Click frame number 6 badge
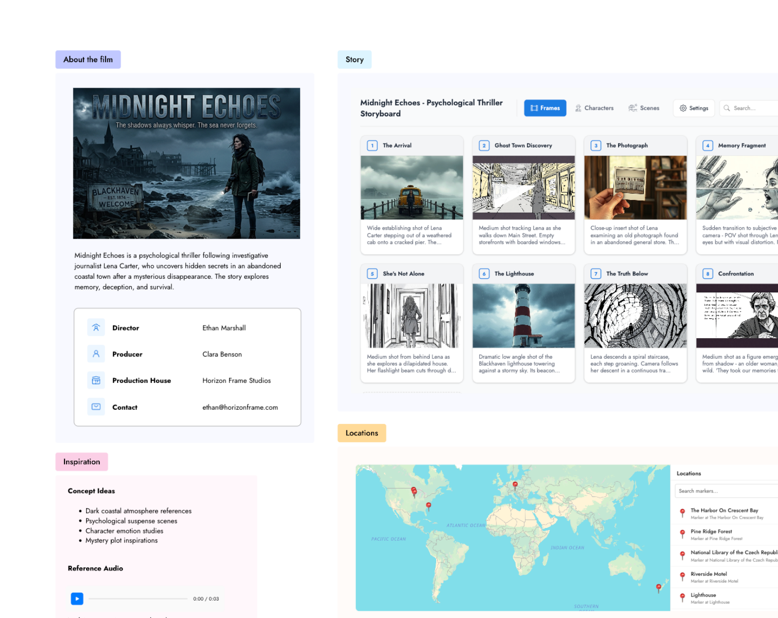This screenshot has width=778, height=618. (484, 274)
